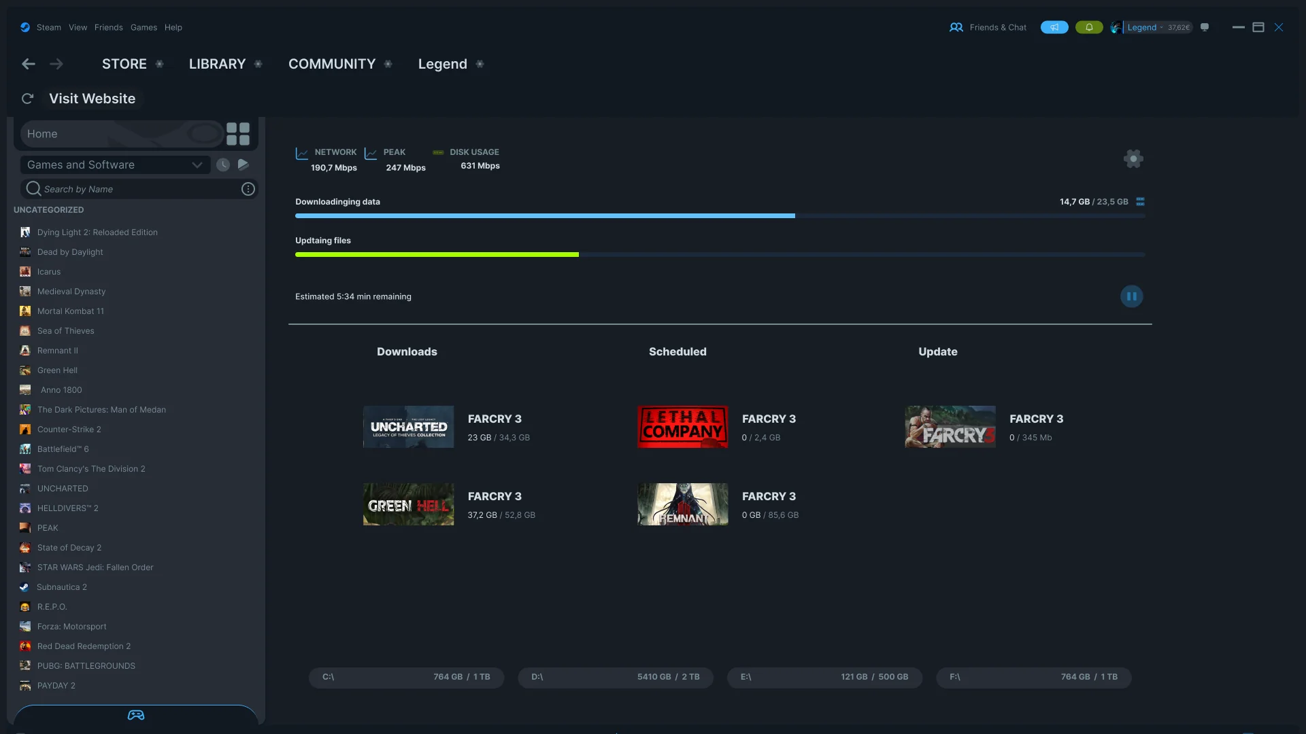The width and height of the screenshot is (1306, 734).
Task: Open the Friends & Chat icon
Action: tap(956, 27)
